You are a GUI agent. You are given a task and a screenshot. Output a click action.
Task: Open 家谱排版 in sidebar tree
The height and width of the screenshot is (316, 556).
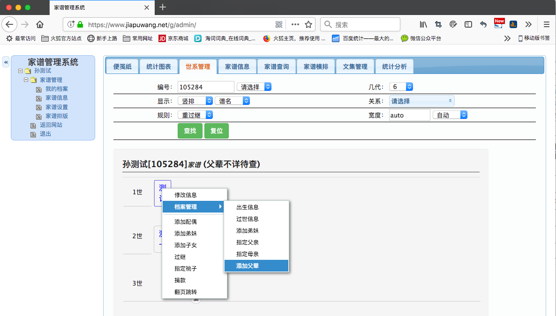57,116
